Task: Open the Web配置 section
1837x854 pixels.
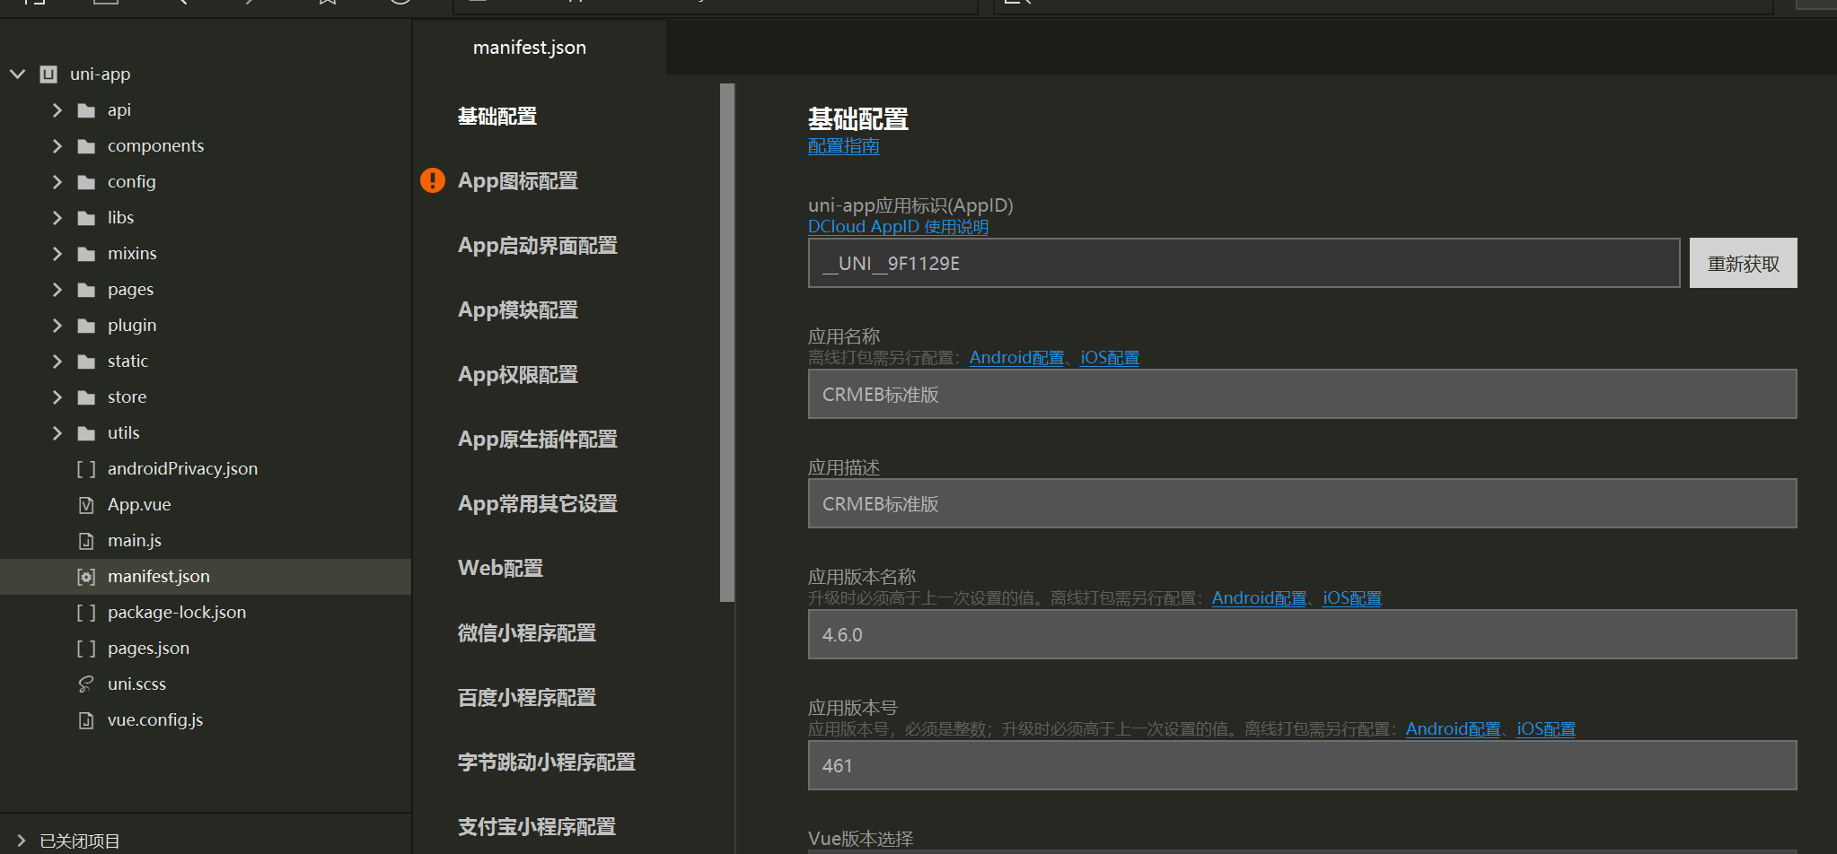Action: (500, 568)
